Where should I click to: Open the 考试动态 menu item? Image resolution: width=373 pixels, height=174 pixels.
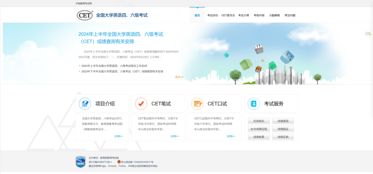(212, 15)
